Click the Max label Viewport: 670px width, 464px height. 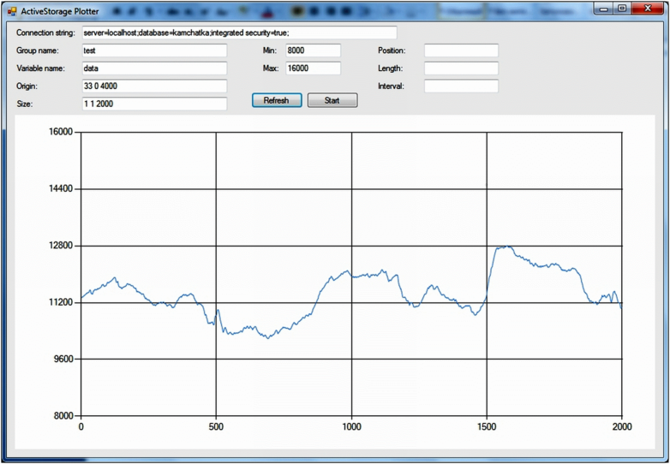(271, 68)
